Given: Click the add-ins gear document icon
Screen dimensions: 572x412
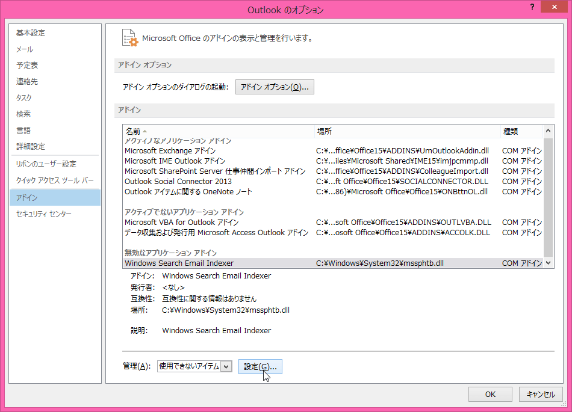Looking at the screenshot, I should pos(130,38).
